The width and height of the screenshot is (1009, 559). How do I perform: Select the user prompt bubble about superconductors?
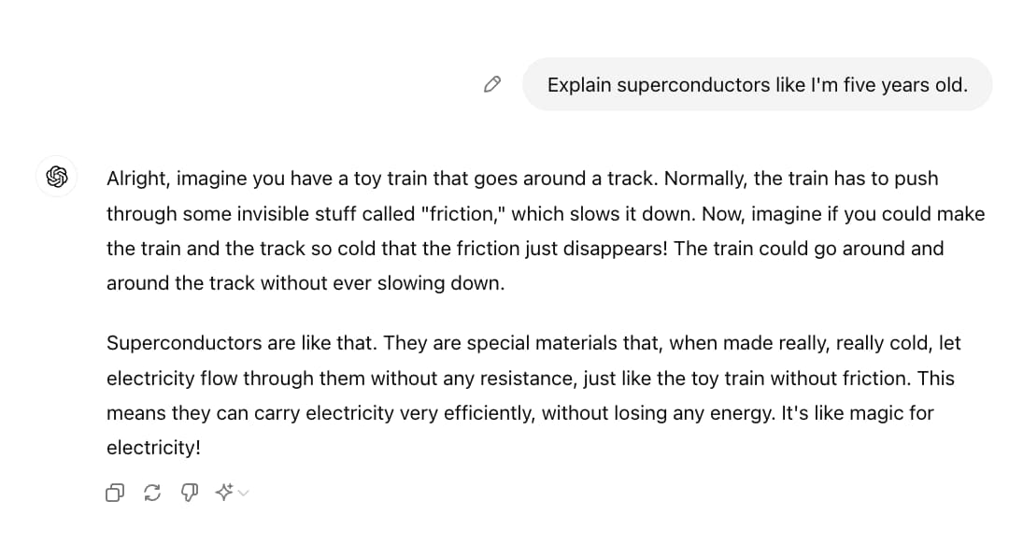point(758,84)
